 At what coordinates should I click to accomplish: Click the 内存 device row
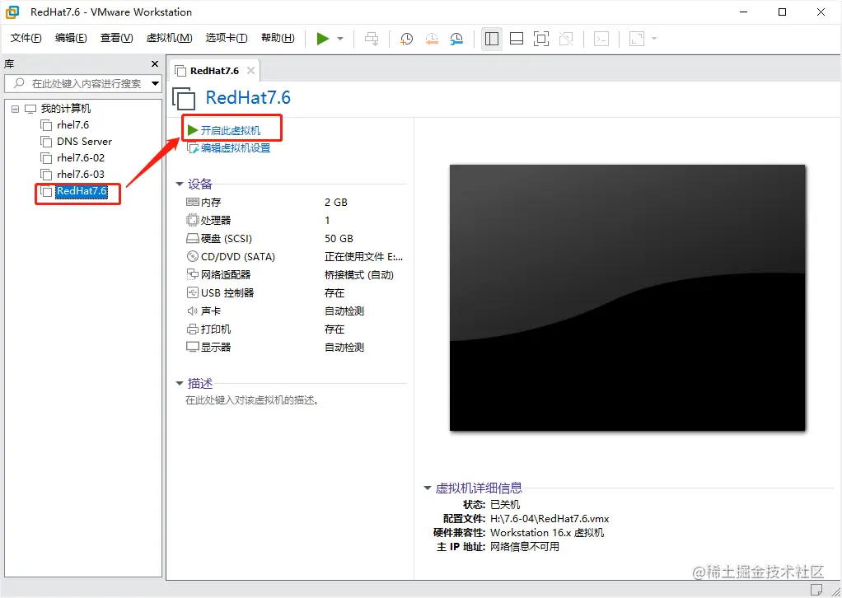click(293, 203)
